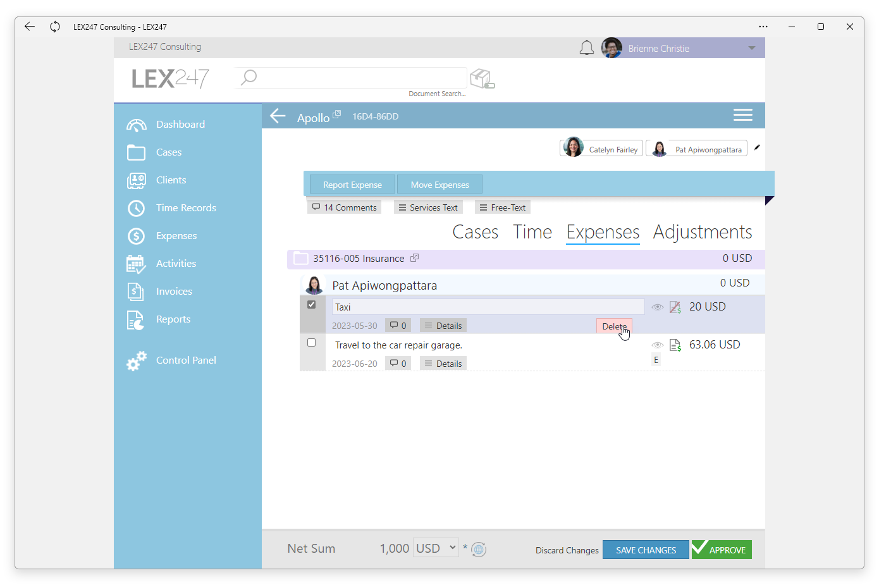Open comments count on 2023-06-20 expense
The width and height of the screenshot is (879, 585).
click(398, 364)
